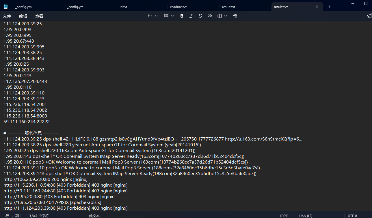Open the table insert dropdown
The width and height of the screenshot is (372, 218).
[x=222, y=16]
